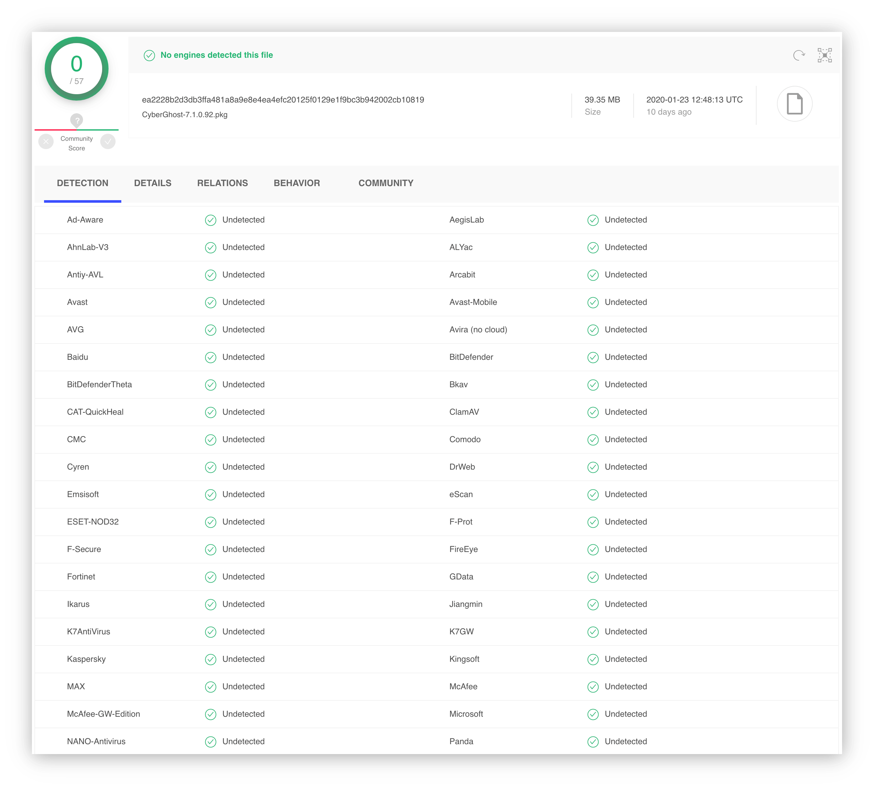The height and width of the screenshot is (786, 874).
Task: Click the MAX engine name
Action: tap(76, 687)
